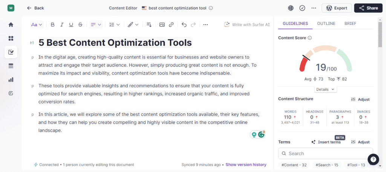This screenshot has width=386, height=172.
Task: Redo the last edit
Action: coord(193,24)
